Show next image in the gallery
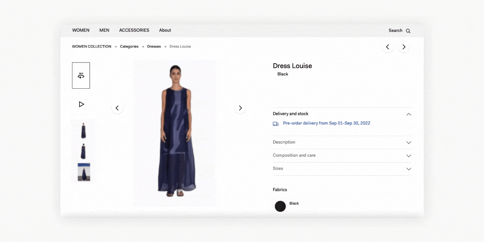Screen dimensions: 484x242 click(x=240, y=108)
